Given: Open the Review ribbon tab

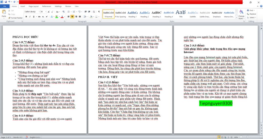Looking at the screenshot, I should tap(68, 6).
